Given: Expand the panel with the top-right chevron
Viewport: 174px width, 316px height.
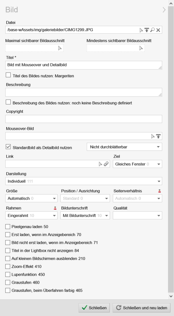Looking at the screenshot, I should pyautogui.click(x=164, y=9).
